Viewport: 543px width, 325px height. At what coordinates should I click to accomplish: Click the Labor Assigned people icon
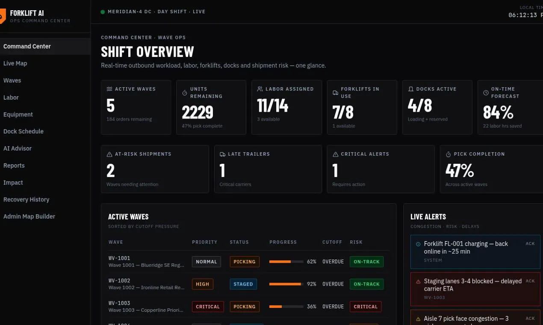coord(260,89)
